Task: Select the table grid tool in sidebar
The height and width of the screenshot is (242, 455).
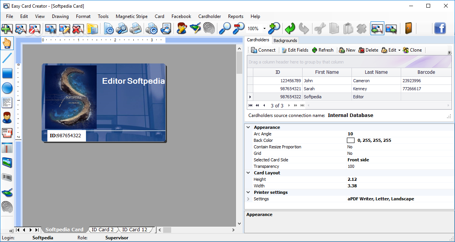Action: coord(7,148)
